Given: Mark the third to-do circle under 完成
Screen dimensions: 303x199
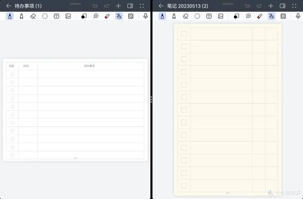Looking at the screenshot, I should click(12, 90).
